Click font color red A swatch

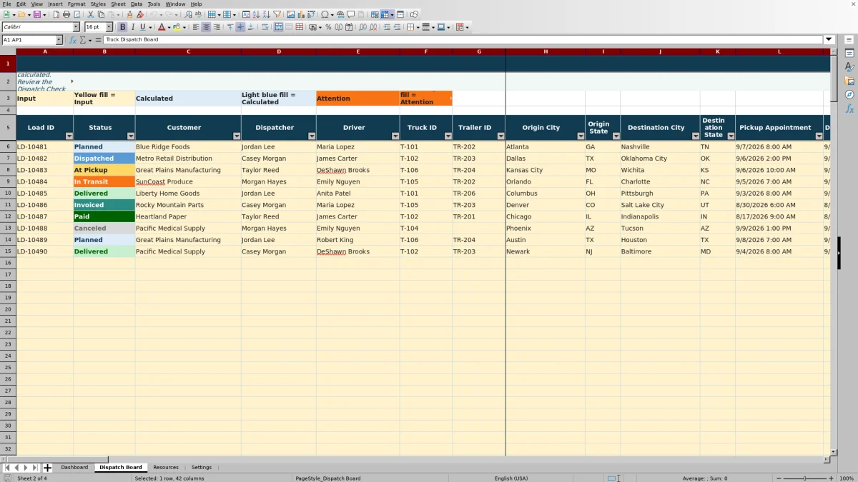point(161,27)
